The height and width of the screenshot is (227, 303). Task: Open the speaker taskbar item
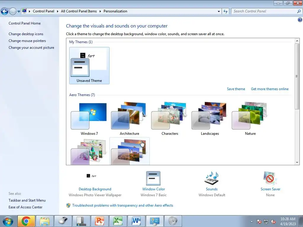pos(173,221)
